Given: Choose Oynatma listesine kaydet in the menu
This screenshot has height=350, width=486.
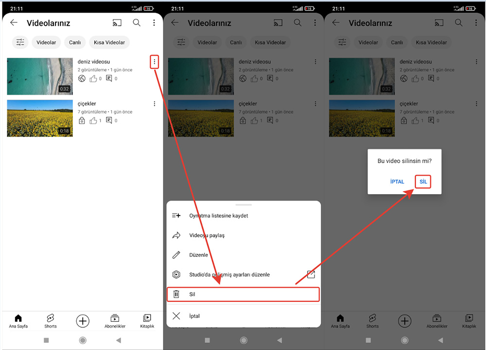Looking at the screenshot, I should (x=219, y=216).
